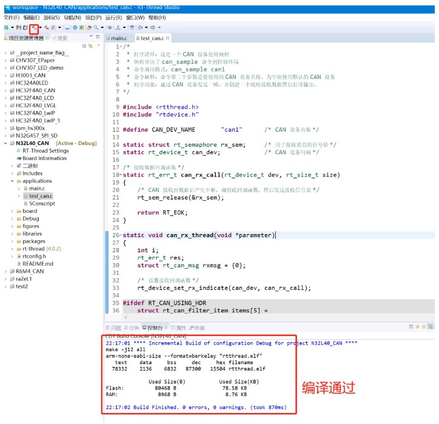The width and height of the screenshot is (439, 424).
Task: Switch to the 问题 tab
Action: (113, 328)
